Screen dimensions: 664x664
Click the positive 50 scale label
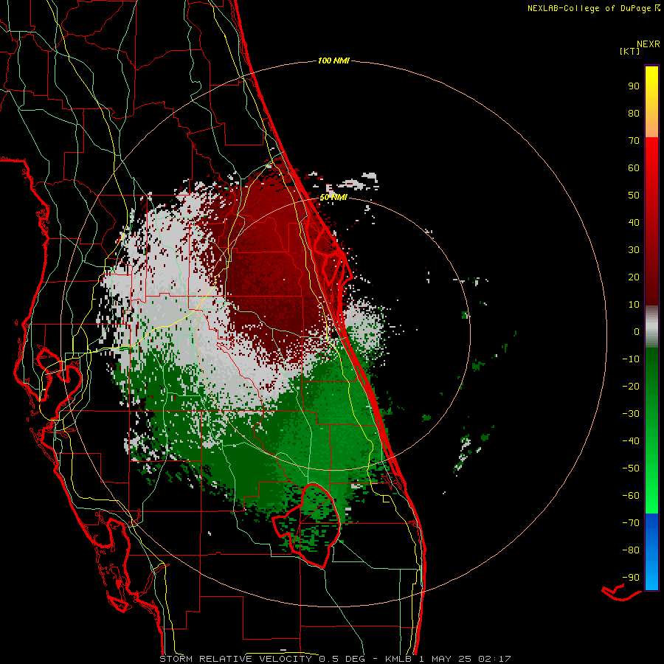click(634, 196)
